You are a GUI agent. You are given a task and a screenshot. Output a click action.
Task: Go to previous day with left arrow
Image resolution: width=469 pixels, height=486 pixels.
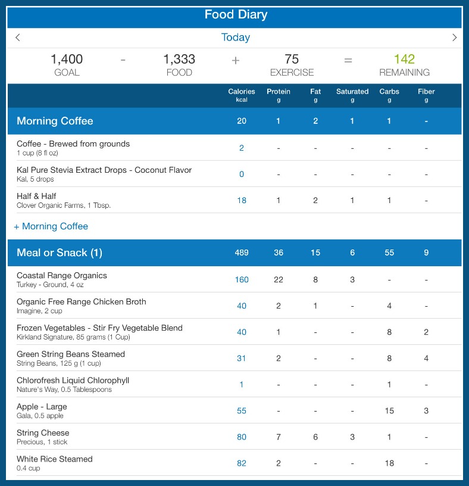click(x=18, y=38)
